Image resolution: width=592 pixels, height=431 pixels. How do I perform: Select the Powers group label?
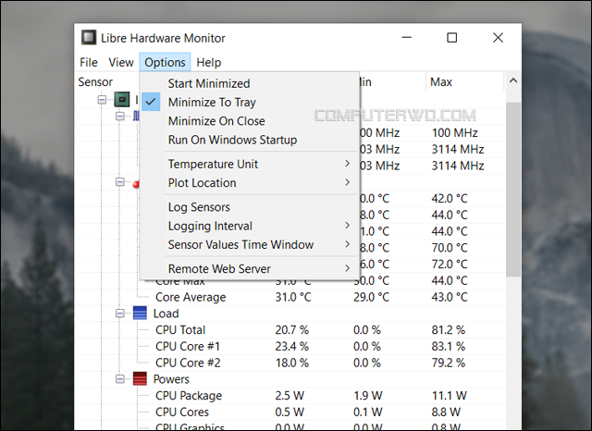point(171,379)
